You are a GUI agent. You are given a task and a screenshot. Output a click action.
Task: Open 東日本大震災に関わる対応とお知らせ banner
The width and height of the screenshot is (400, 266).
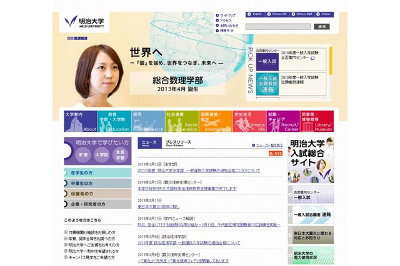[311, 235]
